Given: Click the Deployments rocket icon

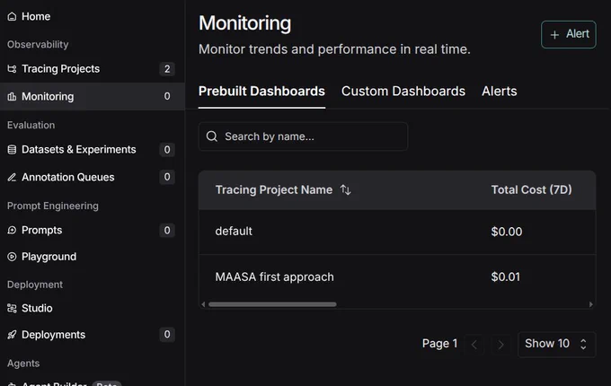Looking at the screenshot, I should click(x=12, y=335).
